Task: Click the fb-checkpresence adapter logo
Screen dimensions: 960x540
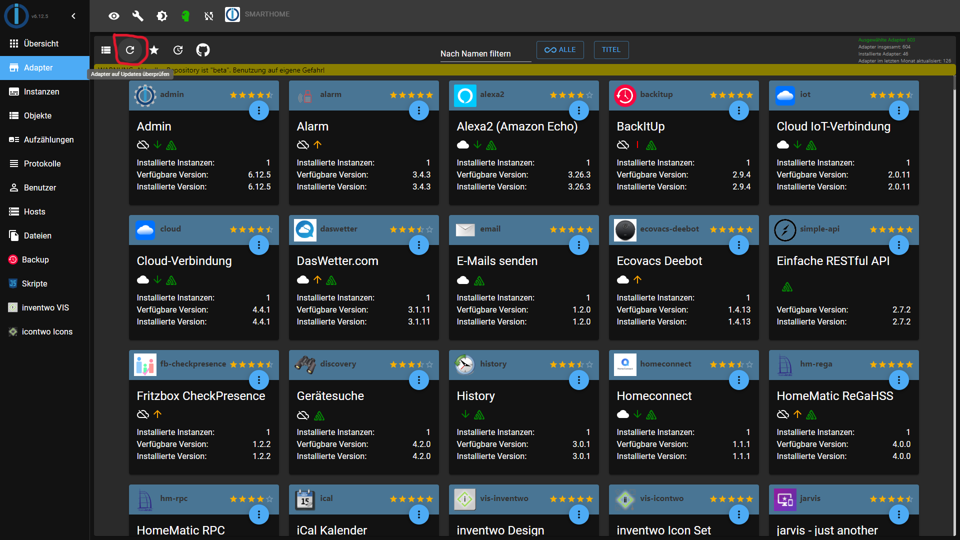Action: (x=145, y=365)
